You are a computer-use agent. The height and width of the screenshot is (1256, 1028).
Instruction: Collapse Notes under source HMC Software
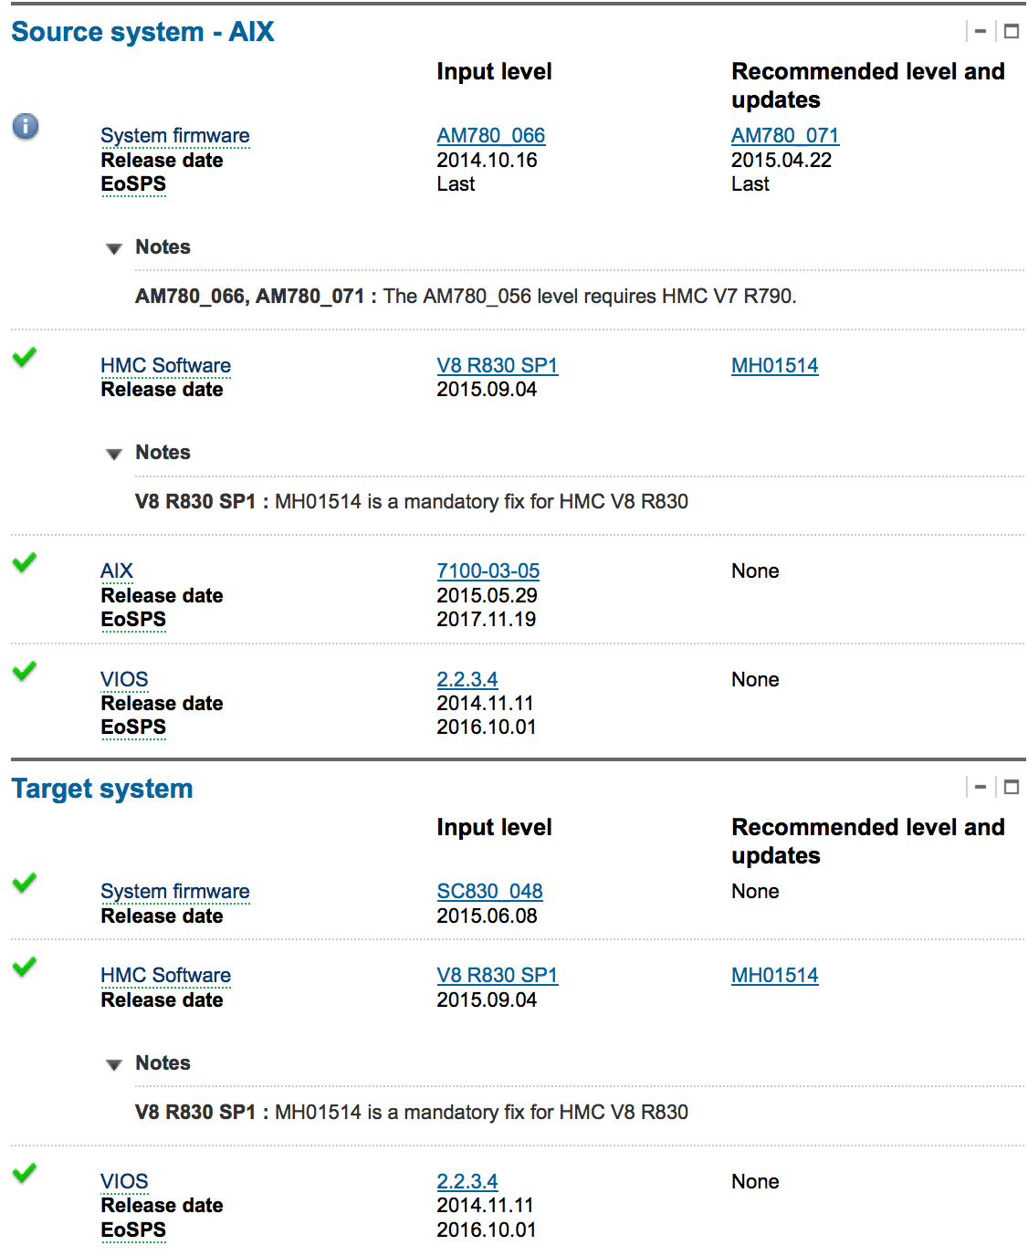coord(114,454)
